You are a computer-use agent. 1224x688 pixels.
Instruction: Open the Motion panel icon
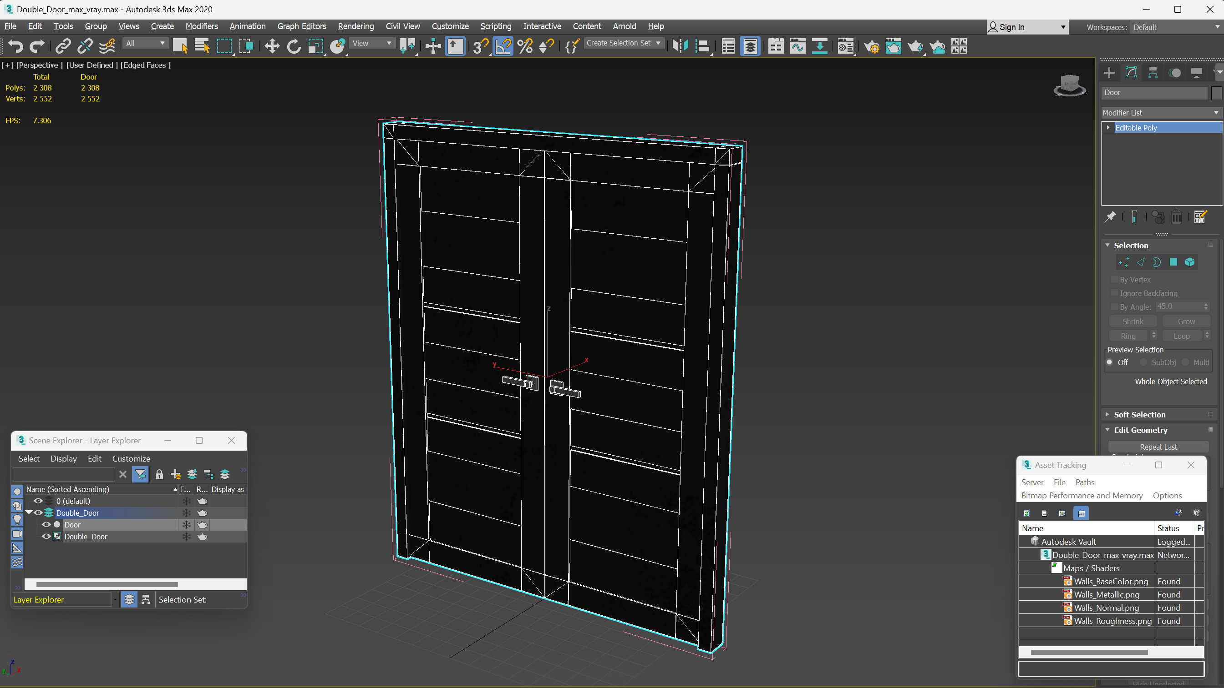[x=1174, y=73]
